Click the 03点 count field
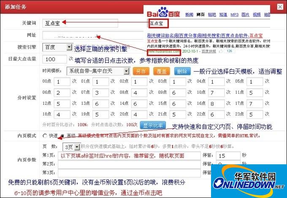This screenshot has height=198, width=287. (178, 81)
